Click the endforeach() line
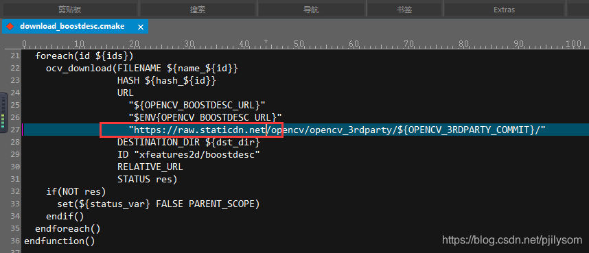 [67, 228]
